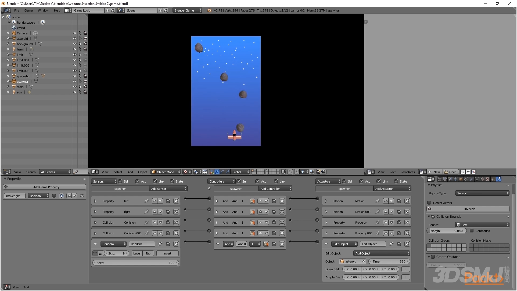Toggle syntax highlighting ab icon
The image size is (517, 291).
(473, 172)
